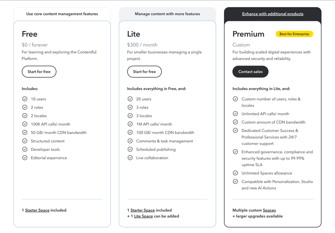This screenshot has height=233, width=335.
Task: Select the Lite plan's Start for free button
Action: coord(144,71)
